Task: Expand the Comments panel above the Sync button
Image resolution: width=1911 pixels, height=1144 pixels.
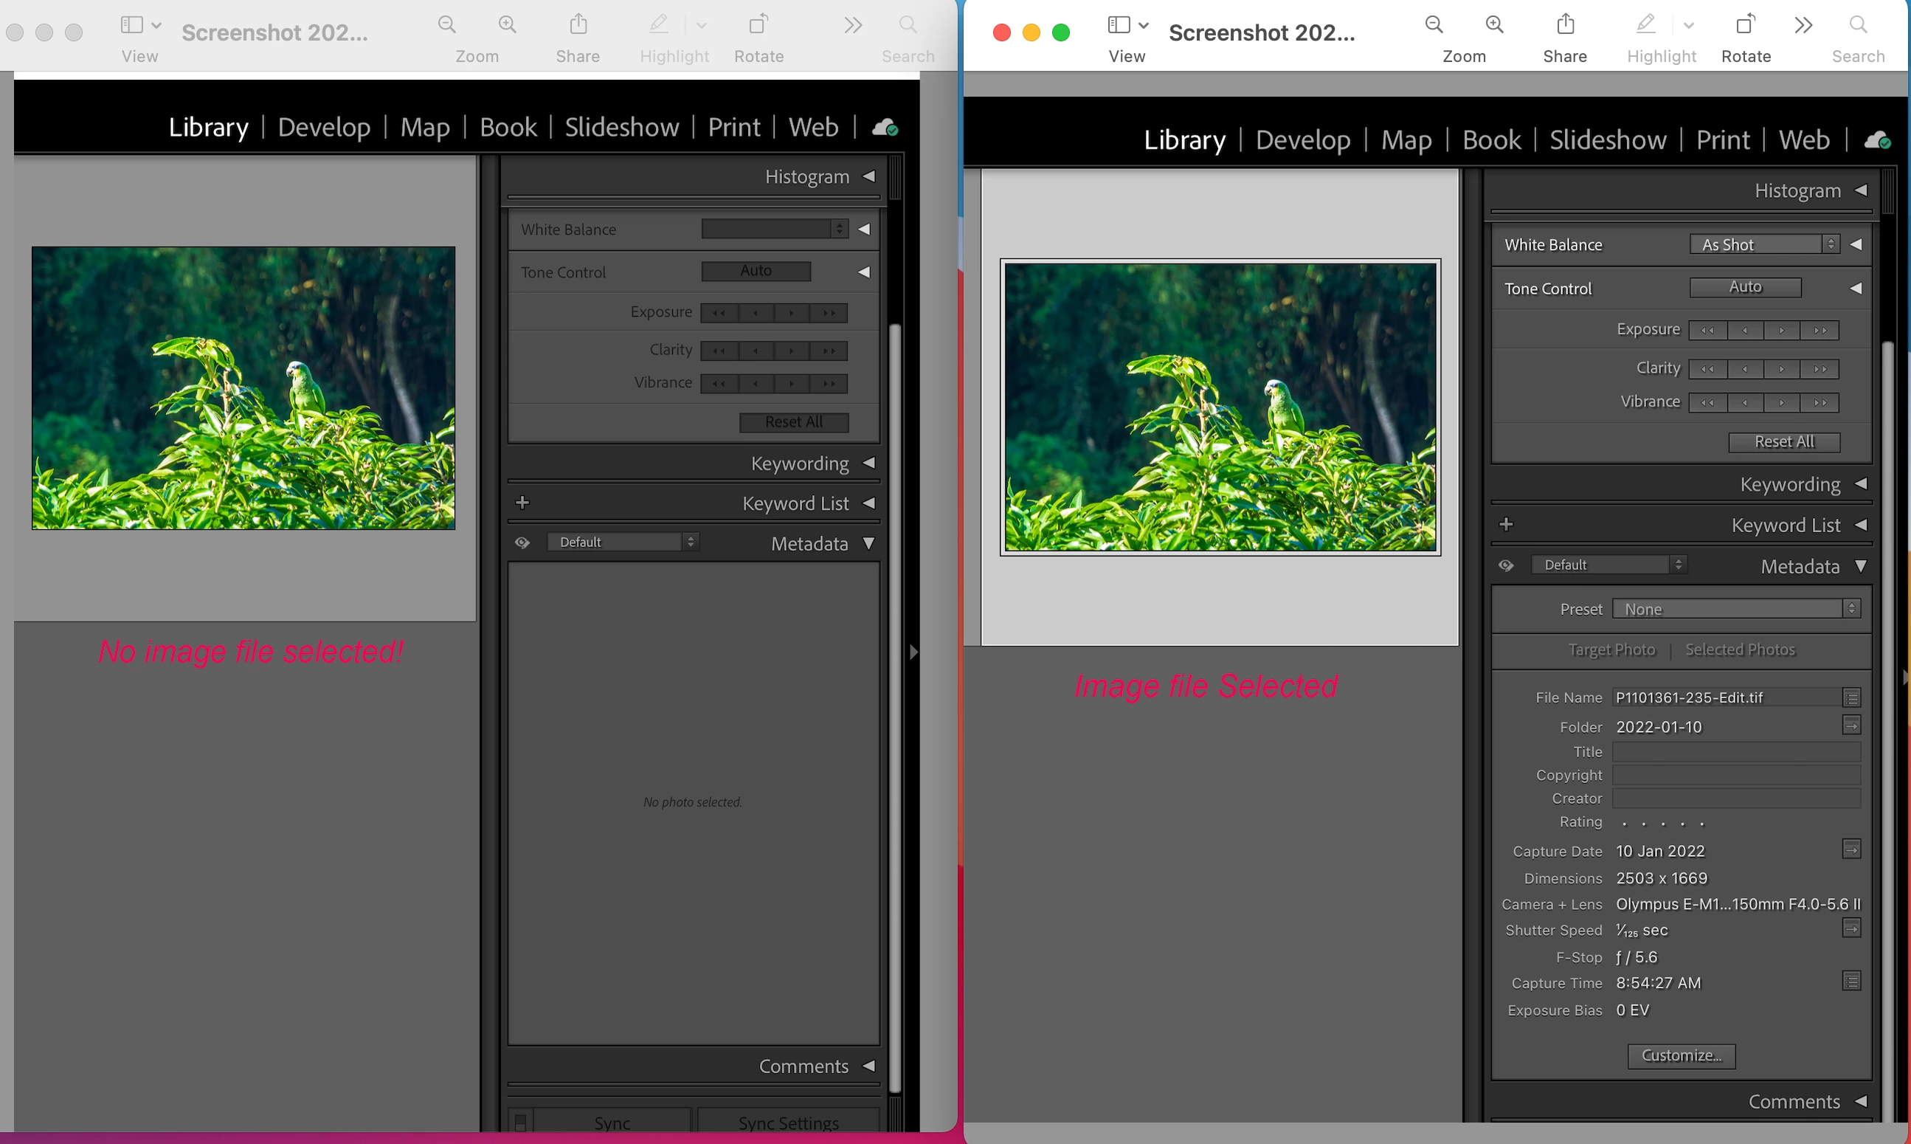Action: point(868,1067)
